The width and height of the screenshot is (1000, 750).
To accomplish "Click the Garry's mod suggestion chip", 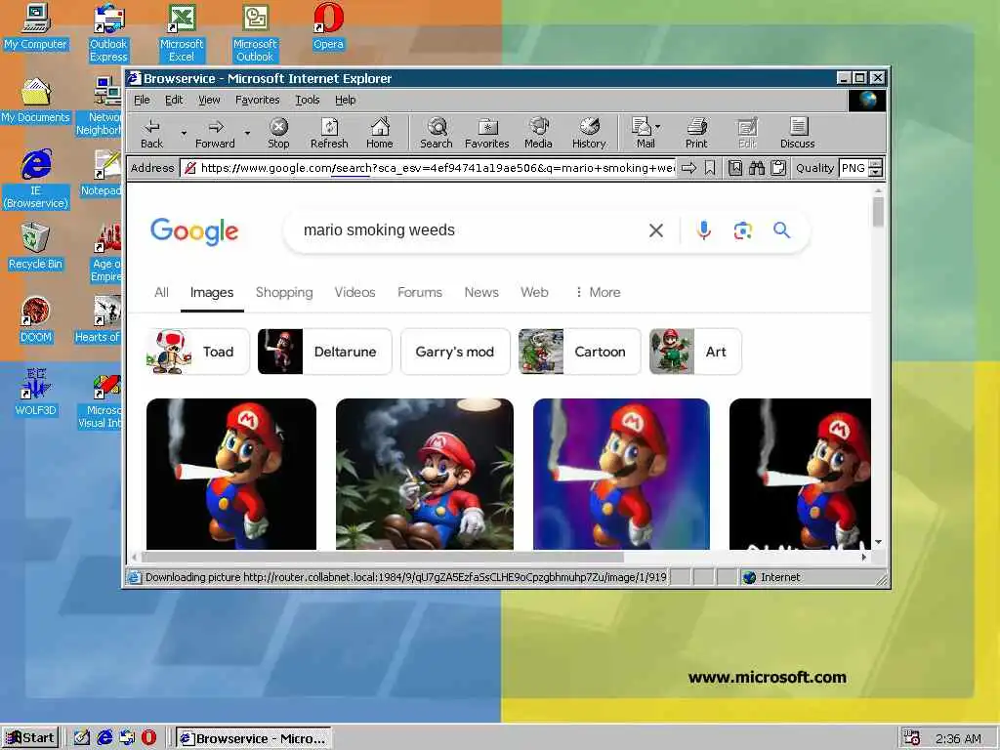I will click(455, 352).
